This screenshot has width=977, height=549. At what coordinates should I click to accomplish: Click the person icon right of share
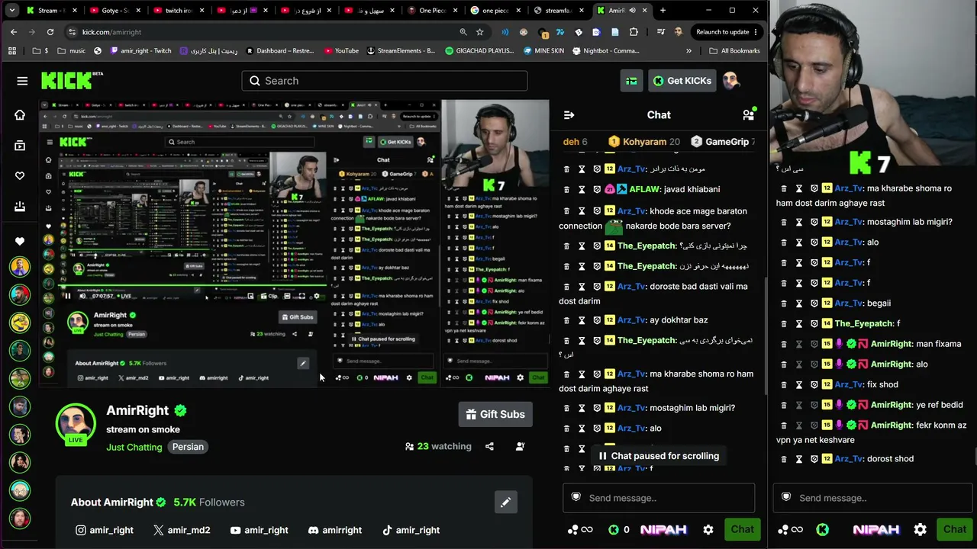[x=520, y=446]
